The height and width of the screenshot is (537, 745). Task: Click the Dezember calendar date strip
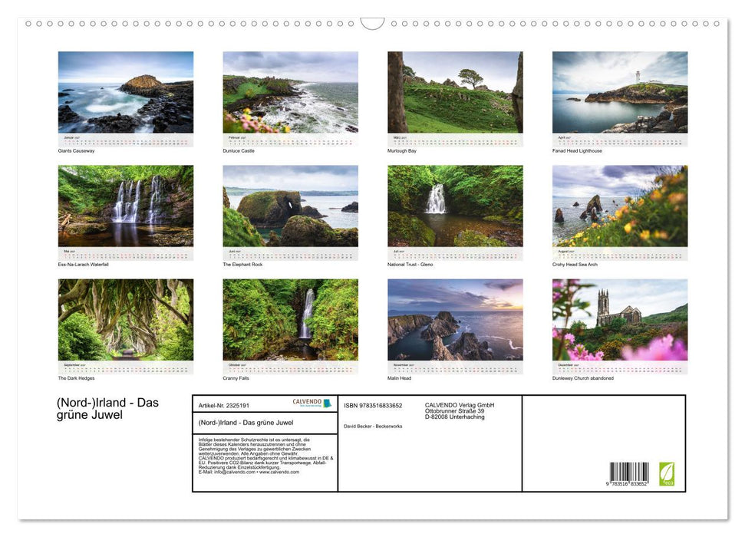pos(620,367)
